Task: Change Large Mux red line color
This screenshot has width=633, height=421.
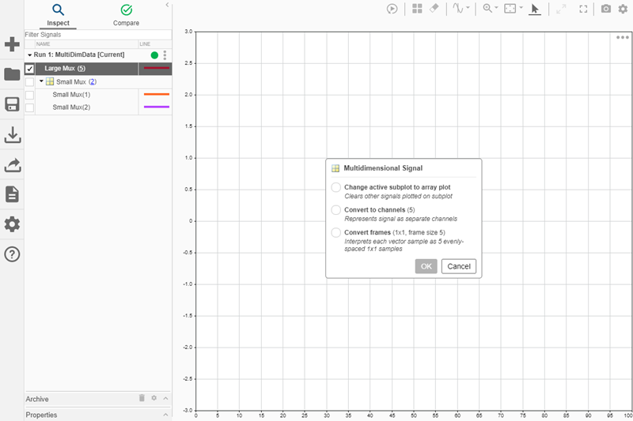Action: coord(156,68)
